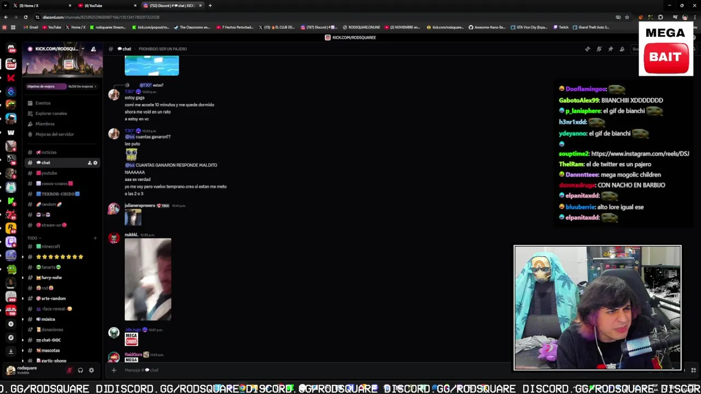This screenshot has width=701, height=394.
Task: Click the Objetivo de mejora progress bar
Action: click(61, 86)
